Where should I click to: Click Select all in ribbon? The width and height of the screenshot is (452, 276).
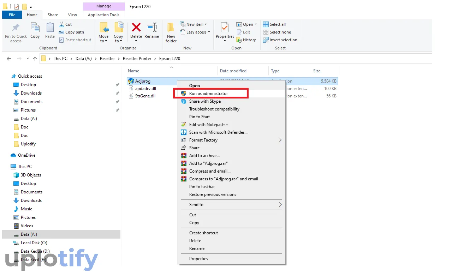coord(274,24)
